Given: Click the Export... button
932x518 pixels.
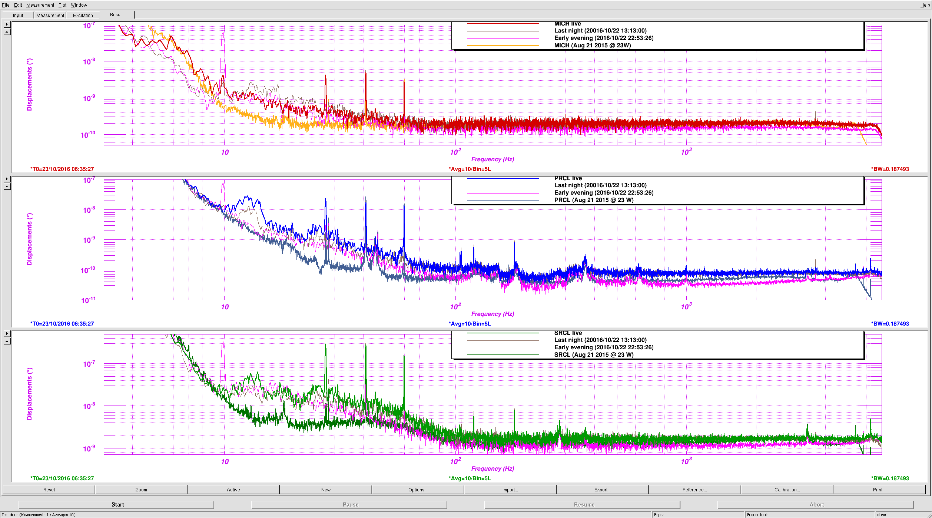Looking at the screenshot, I should (603, 490).
